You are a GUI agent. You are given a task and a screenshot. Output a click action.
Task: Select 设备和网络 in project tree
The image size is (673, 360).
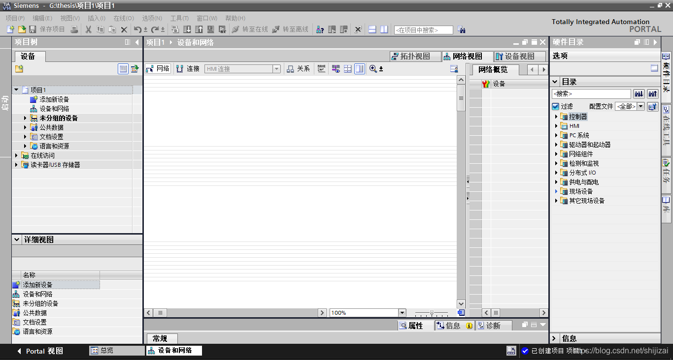click(54, 109)
